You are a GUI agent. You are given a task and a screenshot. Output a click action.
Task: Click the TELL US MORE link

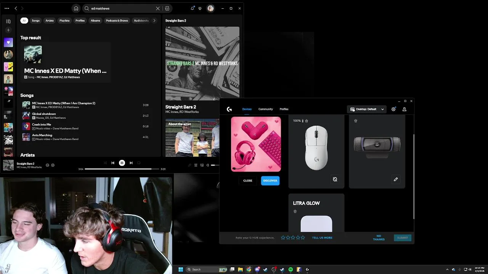pyautogui.click(x=322, y=238)
